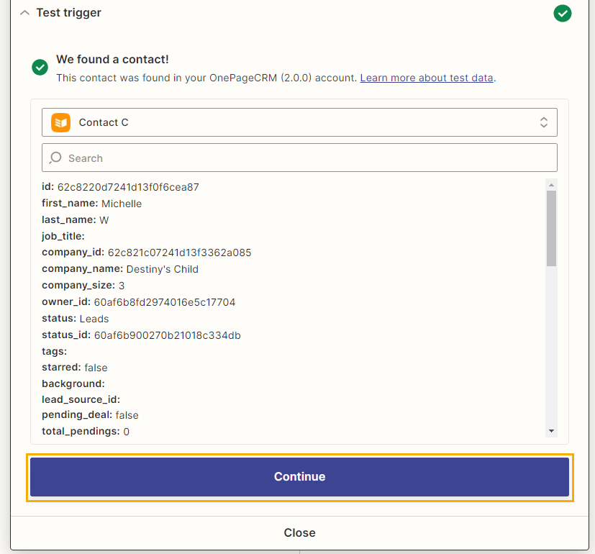
Task: Click the contact data scrollbar thumb
Action: pos(551,228)
